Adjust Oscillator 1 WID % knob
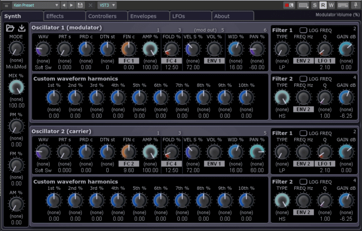 (235, 49)
